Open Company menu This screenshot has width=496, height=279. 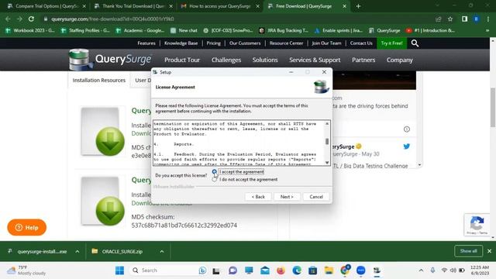(x=400, y=60)
